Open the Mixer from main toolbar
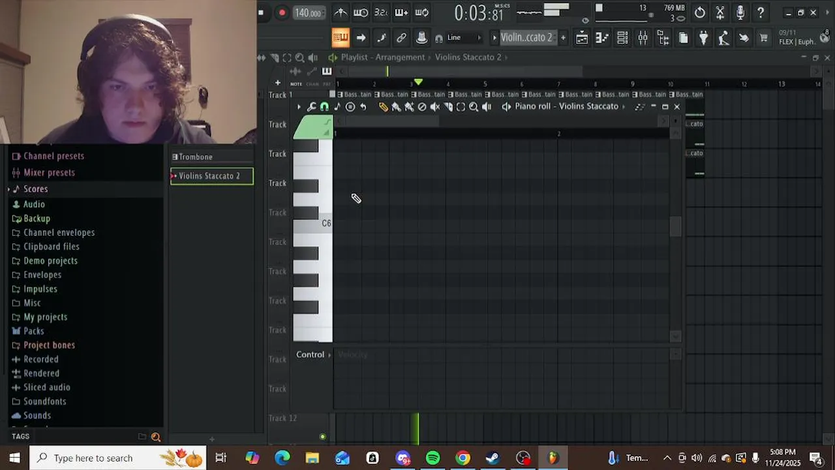 (x=643, y=38)
